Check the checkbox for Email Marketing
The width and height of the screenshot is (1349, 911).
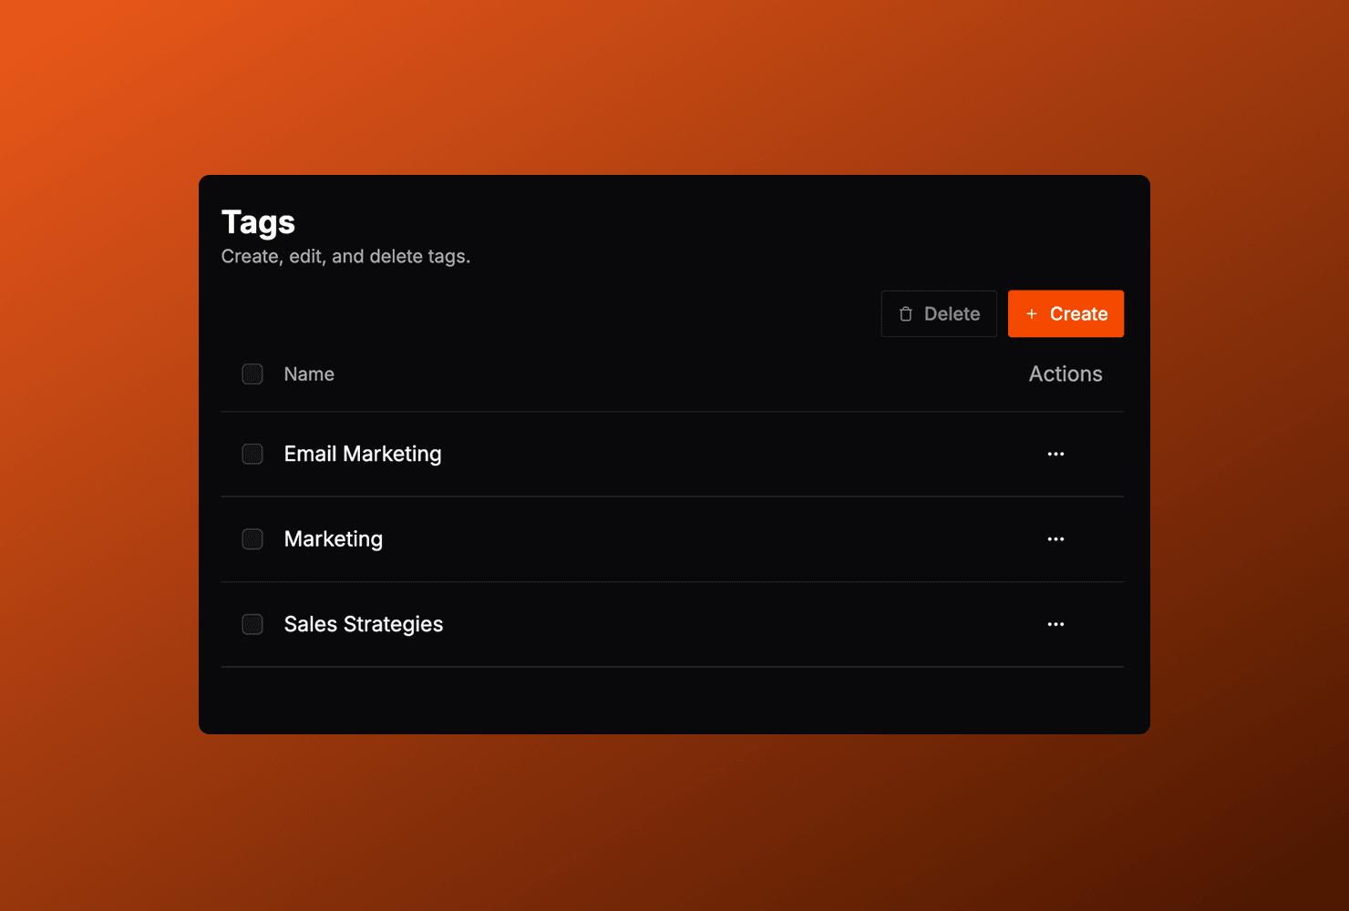click(252, 454)
